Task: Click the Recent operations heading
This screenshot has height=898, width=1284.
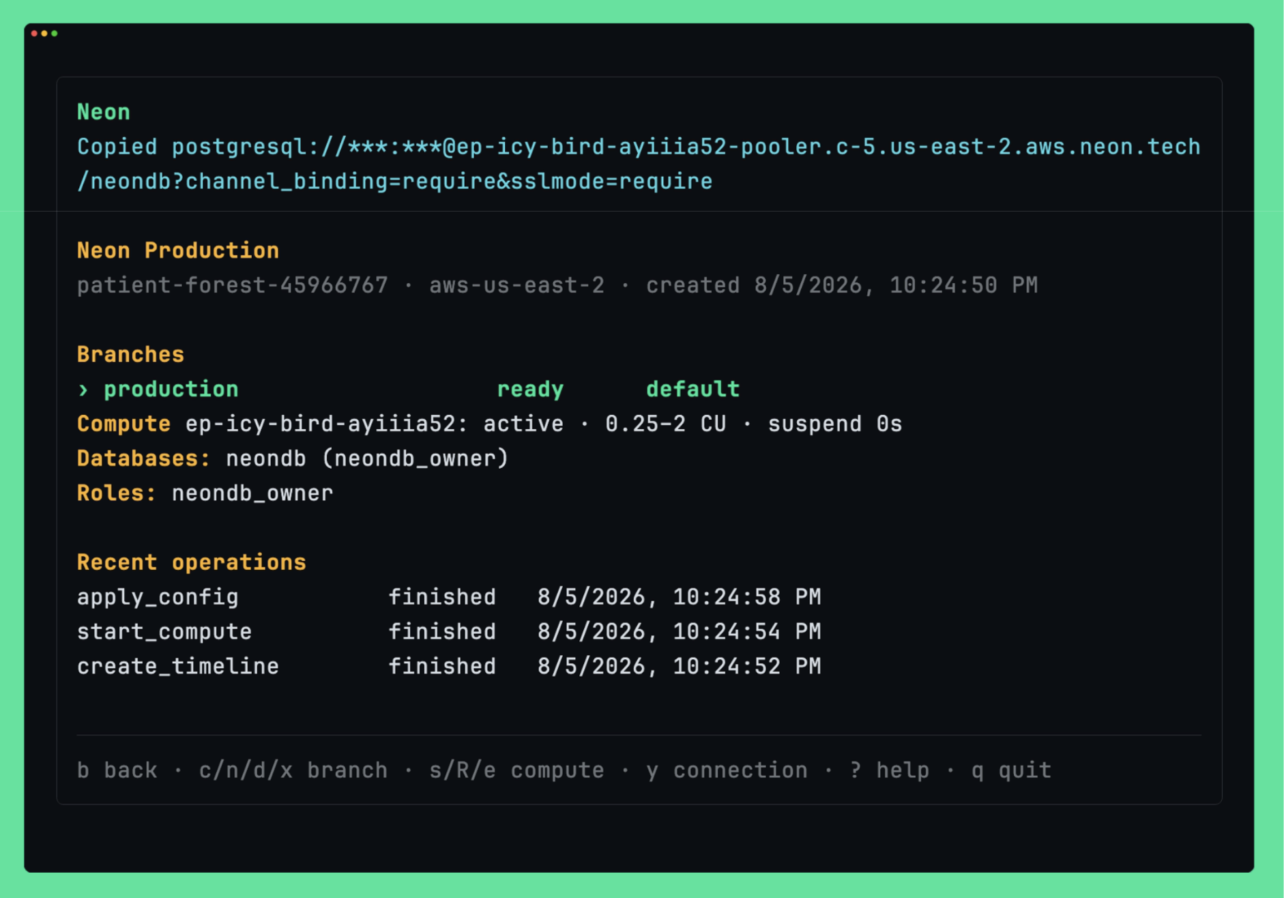Action: click(192, 562)
